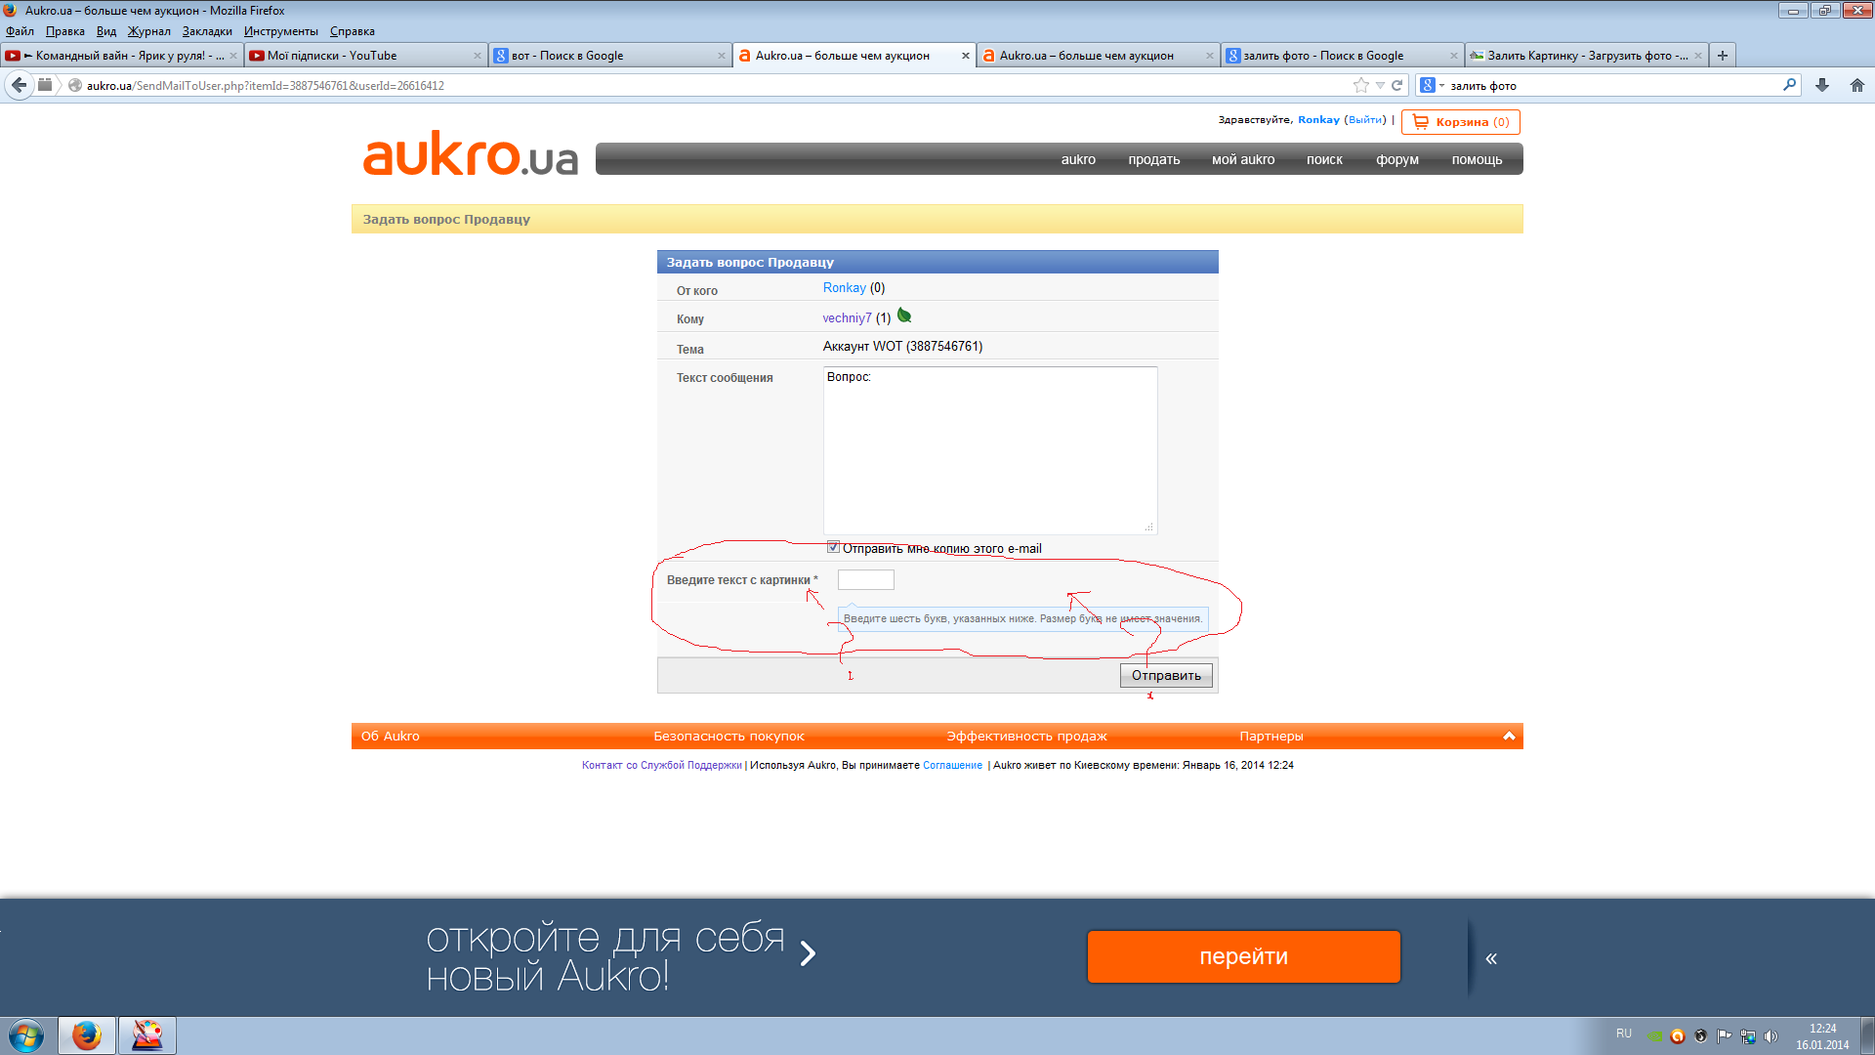Click the Action Center flag tray icon
The width and height of the screenshot is (1875, 1055).
(x=1725, y=1036)
